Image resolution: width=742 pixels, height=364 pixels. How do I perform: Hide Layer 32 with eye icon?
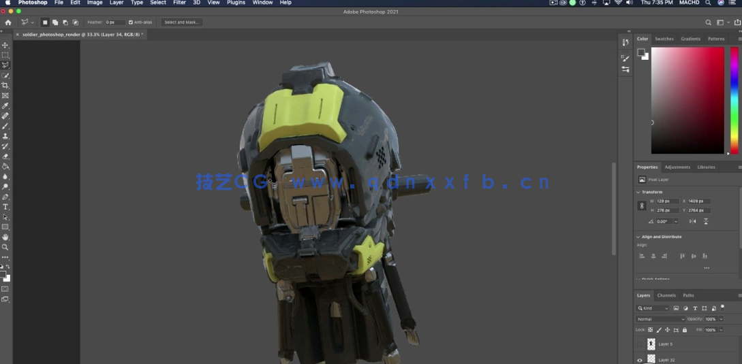639,360
